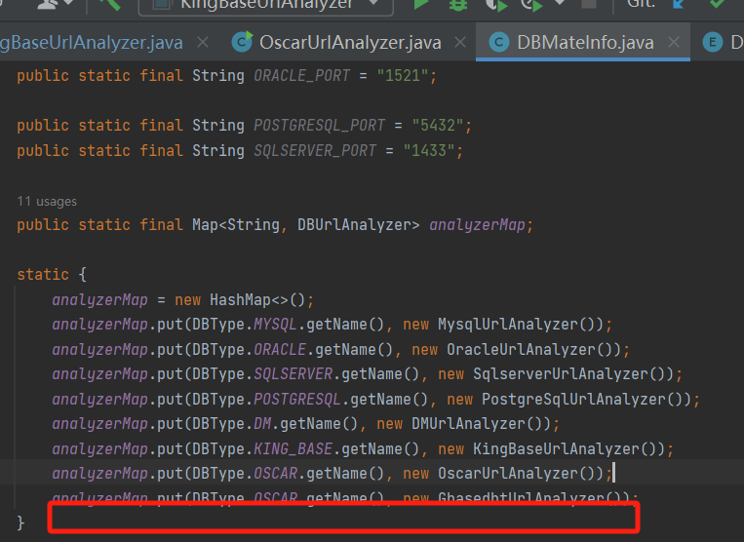
Task: Start debugging with the bug icon
Action: click(458, 5)
